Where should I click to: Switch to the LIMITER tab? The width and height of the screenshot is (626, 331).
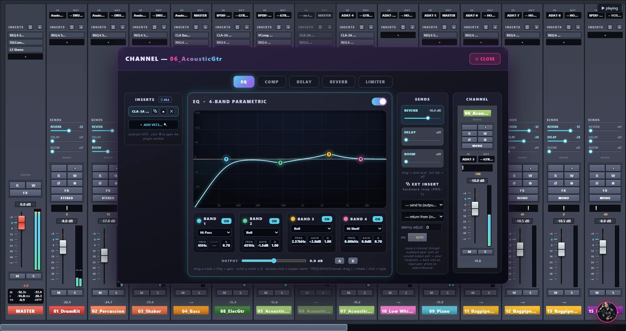coord(375,82)
